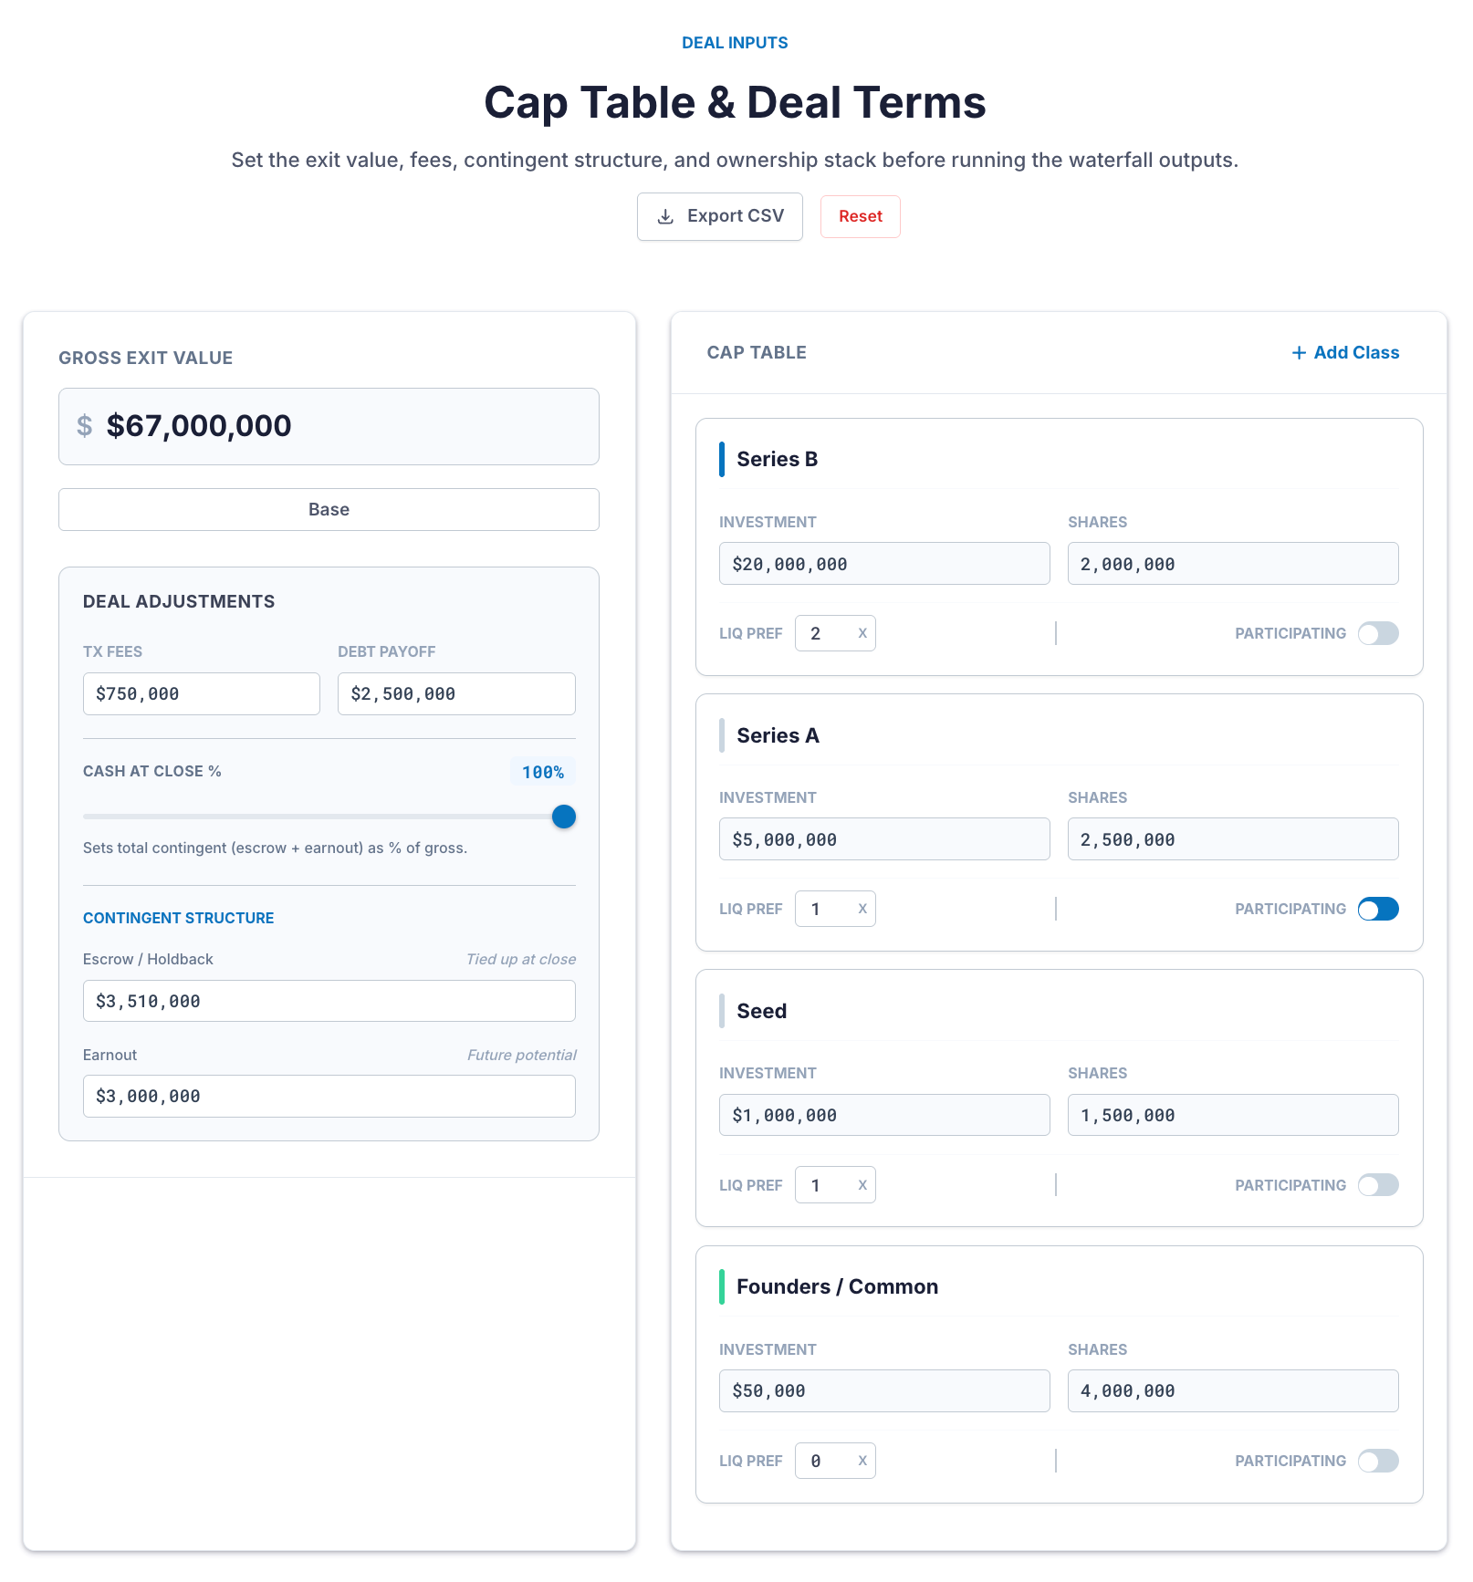Focus the Escrow / Holdback amount field

329,1001
